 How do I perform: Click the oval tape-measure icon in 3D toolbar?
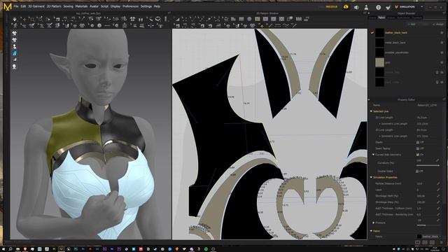[x=157, y=19]
